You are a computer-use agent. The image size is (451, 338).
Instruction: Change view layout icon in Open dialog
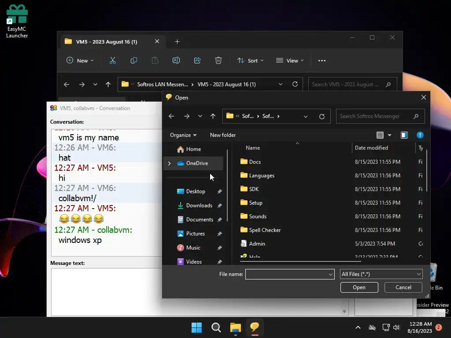coord(380,135)
